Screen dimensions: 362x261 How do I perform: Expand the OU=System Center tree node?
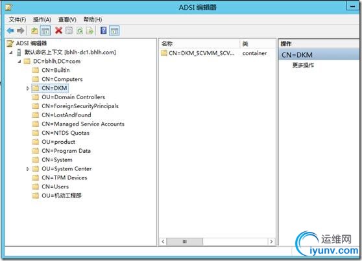[x=28, y=169]
